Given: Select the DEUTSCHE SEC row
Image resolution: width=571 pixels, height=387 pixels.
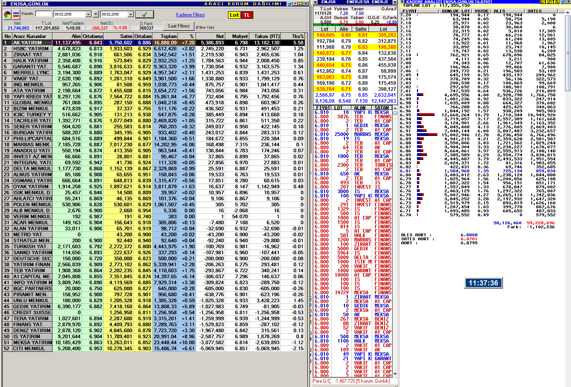Looking at the screenshot, I should 154,258.
